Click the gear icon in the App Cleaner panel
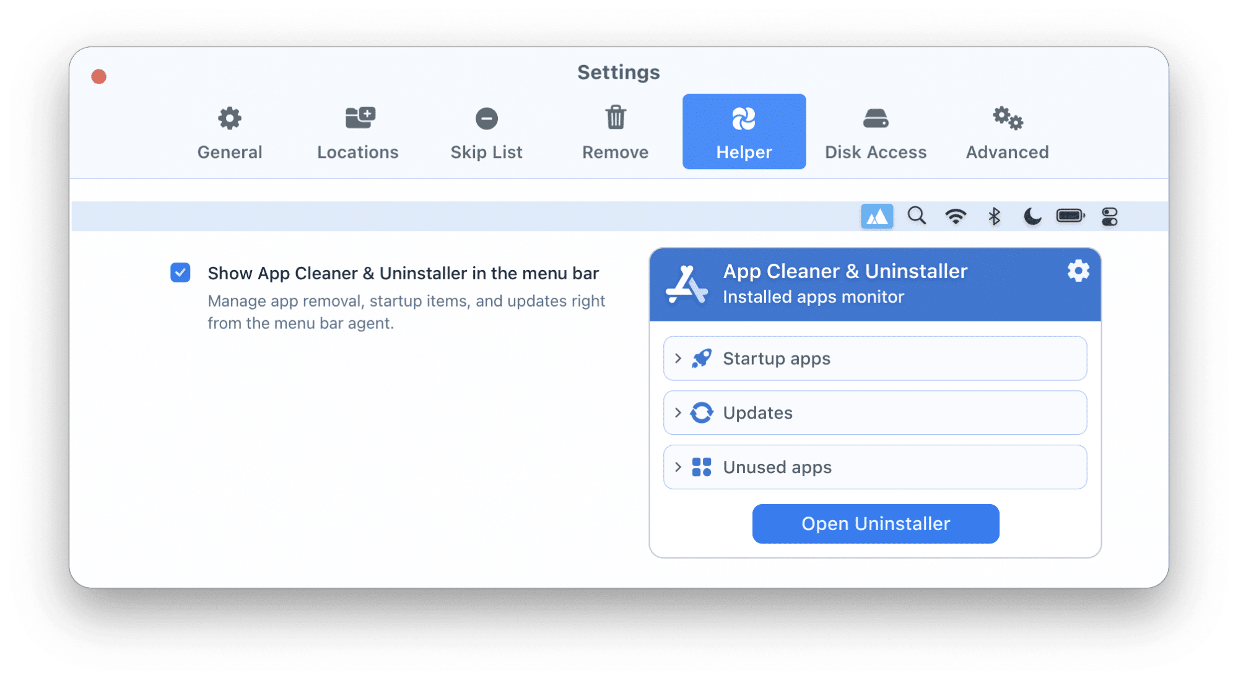Image resolution: width=1238 pixels, height=680 pixels. pyautogui.click(x=1078, y=271)
